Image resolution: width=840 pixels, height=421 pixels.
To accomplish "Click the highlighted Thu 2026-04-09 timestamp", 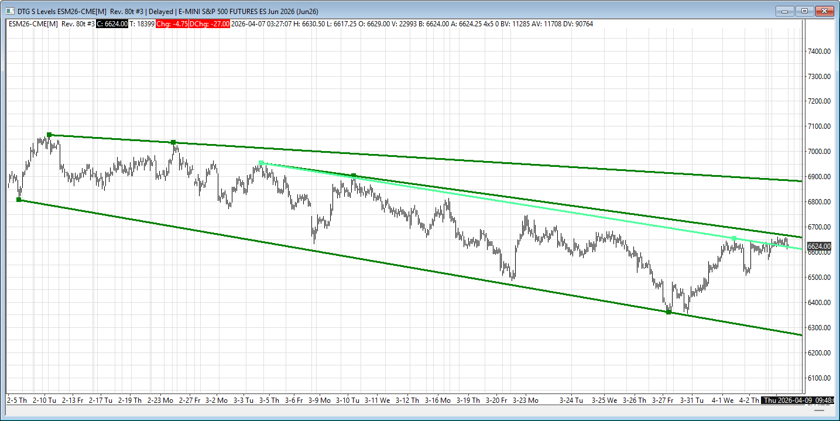I will [799, 401].
